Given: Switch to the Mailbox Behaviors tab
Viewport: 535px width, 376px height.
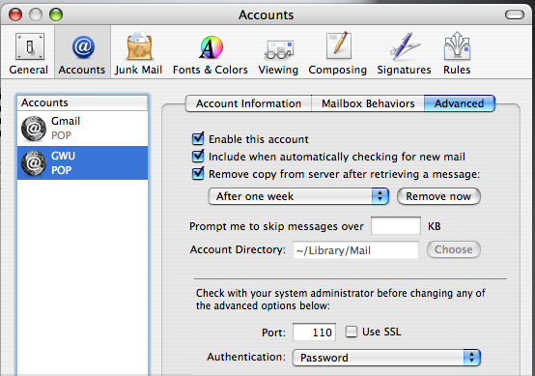Looking at the screenshot, I should pyautogui.click(x=368, y=103).
